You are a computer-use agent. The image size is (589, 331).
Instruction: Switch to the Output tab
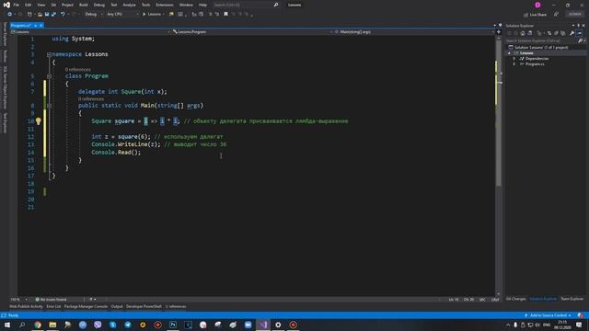pos(117,306)
